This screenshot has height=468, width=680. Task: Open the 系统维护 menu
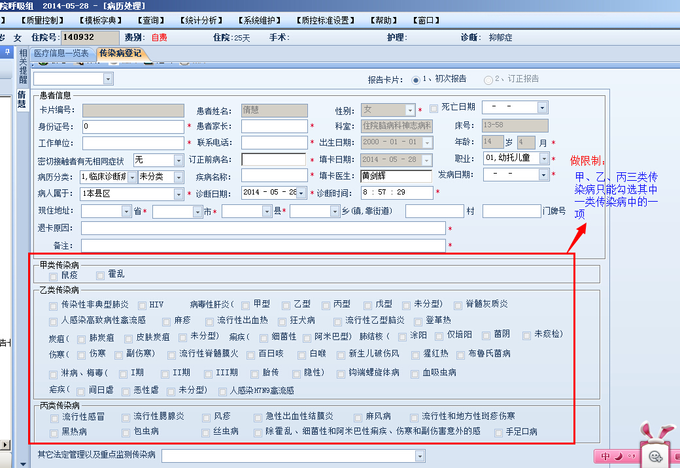click(x=260, y=20)
